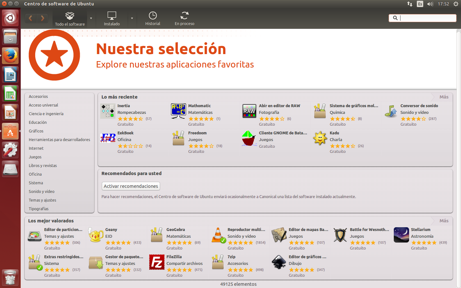Open the Ubuntu Dash home button

tap(10, 18)
